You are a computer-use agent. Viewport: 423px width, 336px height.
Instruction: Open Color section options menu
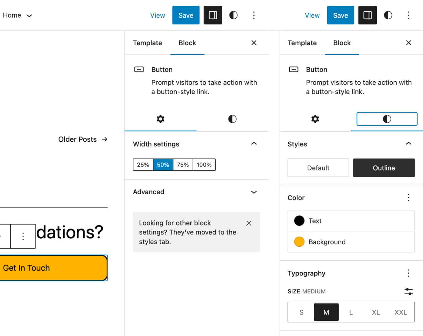[408, 198]
